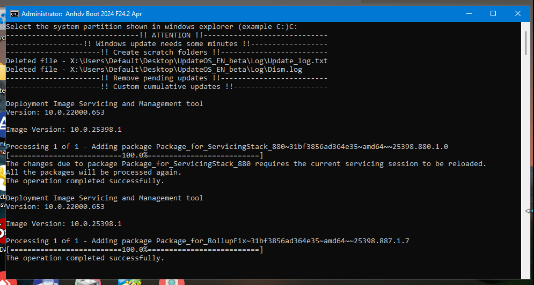Viewport: 534px width, 285px height.
Task: Click the RollupFix 'Processing 1 of 1' line
Action: point(208,241)
